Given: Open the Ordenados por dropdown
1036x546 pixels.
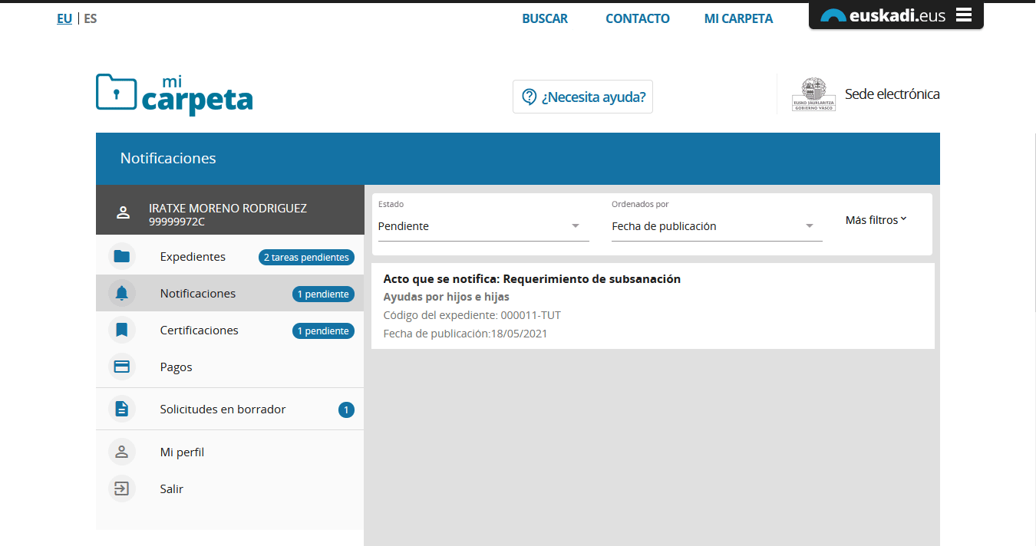Looking at the screenshot, I should 716,226.
